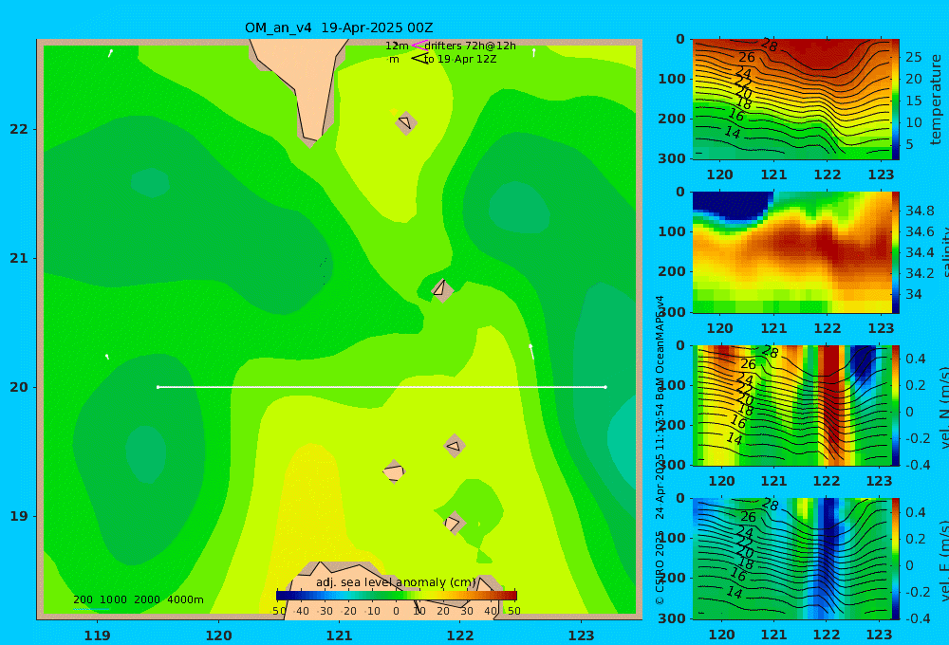Select the white drifter marker near 122.6E top edge
This screenshot has width=949, height=645.
point(533,52)
